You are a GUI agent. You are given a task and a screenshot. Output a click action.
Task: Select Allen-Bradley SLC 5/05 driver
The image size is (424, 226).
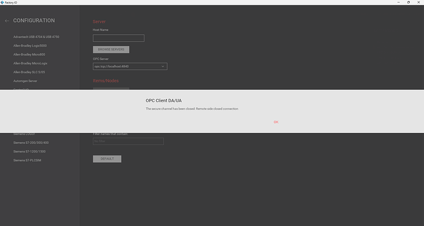(29, 72)
